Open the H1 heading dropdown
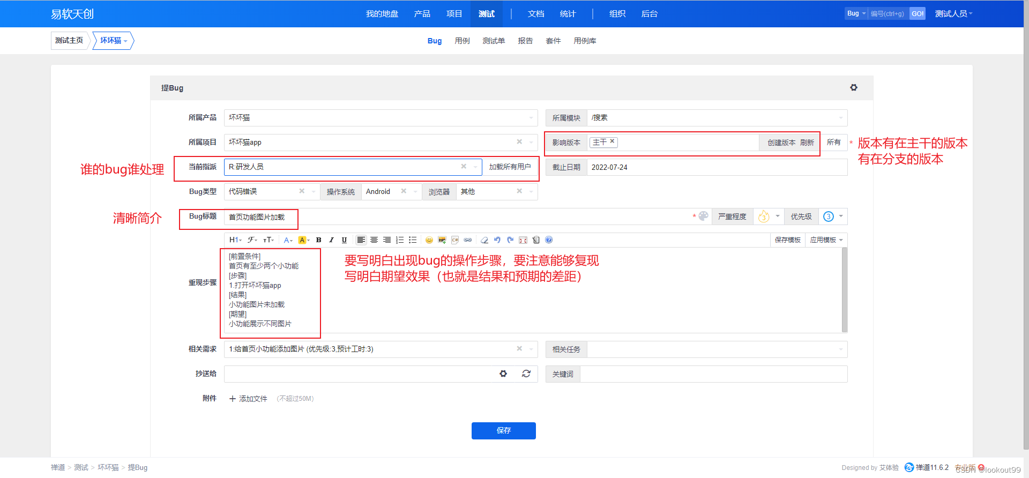The image size is (1029, 478). [x=235, y=240]
